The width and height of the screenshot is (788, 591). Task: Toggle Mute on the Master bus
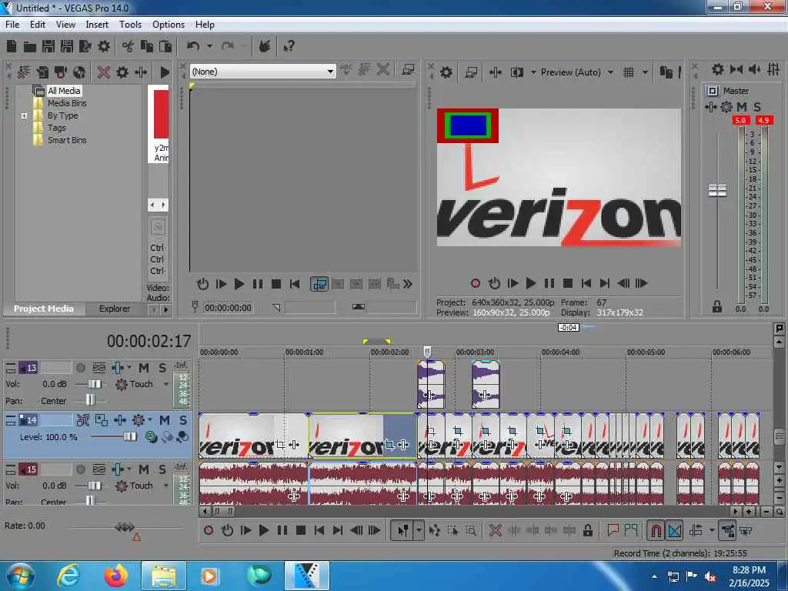tap(742, 106)
